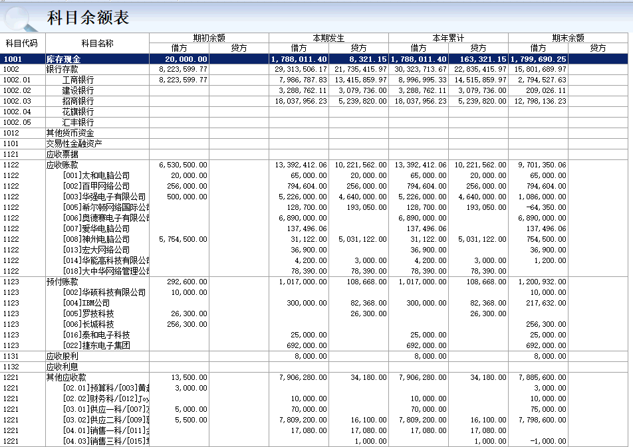Viewport: 633px width, 447px height.
Task: Select the 科目名称 column header
Action: pyautogui.click(x=97, y=43)
